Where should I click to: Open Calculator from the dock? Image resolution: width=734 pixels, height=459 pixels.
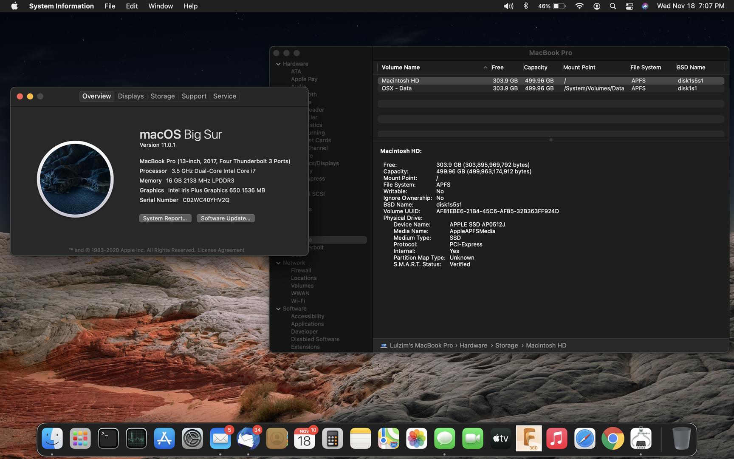point(333,438)
